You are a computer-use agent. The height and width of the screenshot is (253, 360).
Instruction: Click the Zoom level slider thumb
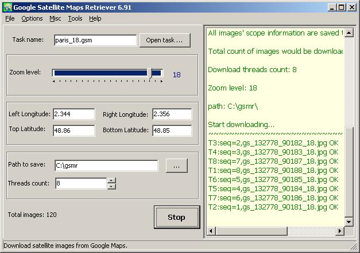tap(150, 74)
